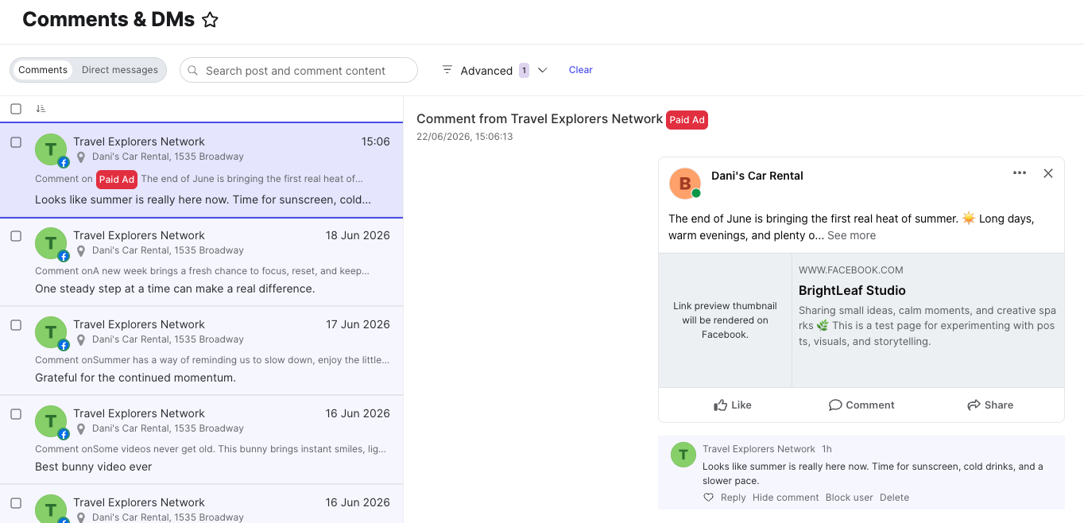The height and width of the screenshot is (523, 1084).
Task: Check the 17 Jun 2026 comment checkbox
Action: (16, 325)
